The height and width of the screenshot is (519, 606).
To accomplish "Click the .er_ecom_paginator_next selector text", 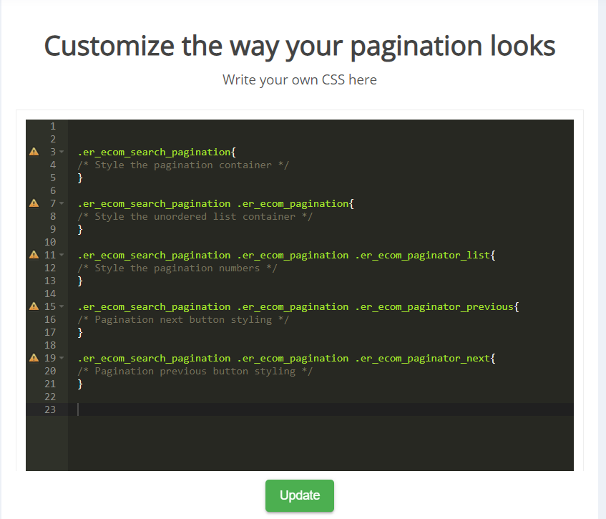I will pos(422,358).
